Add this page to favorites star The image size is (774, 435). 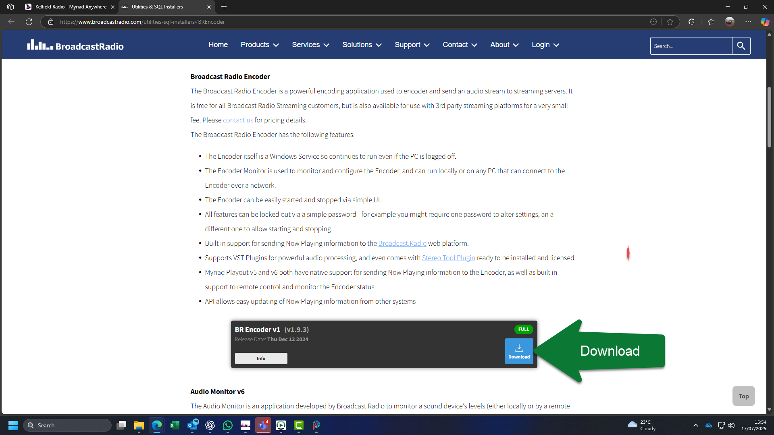point(670,22)
